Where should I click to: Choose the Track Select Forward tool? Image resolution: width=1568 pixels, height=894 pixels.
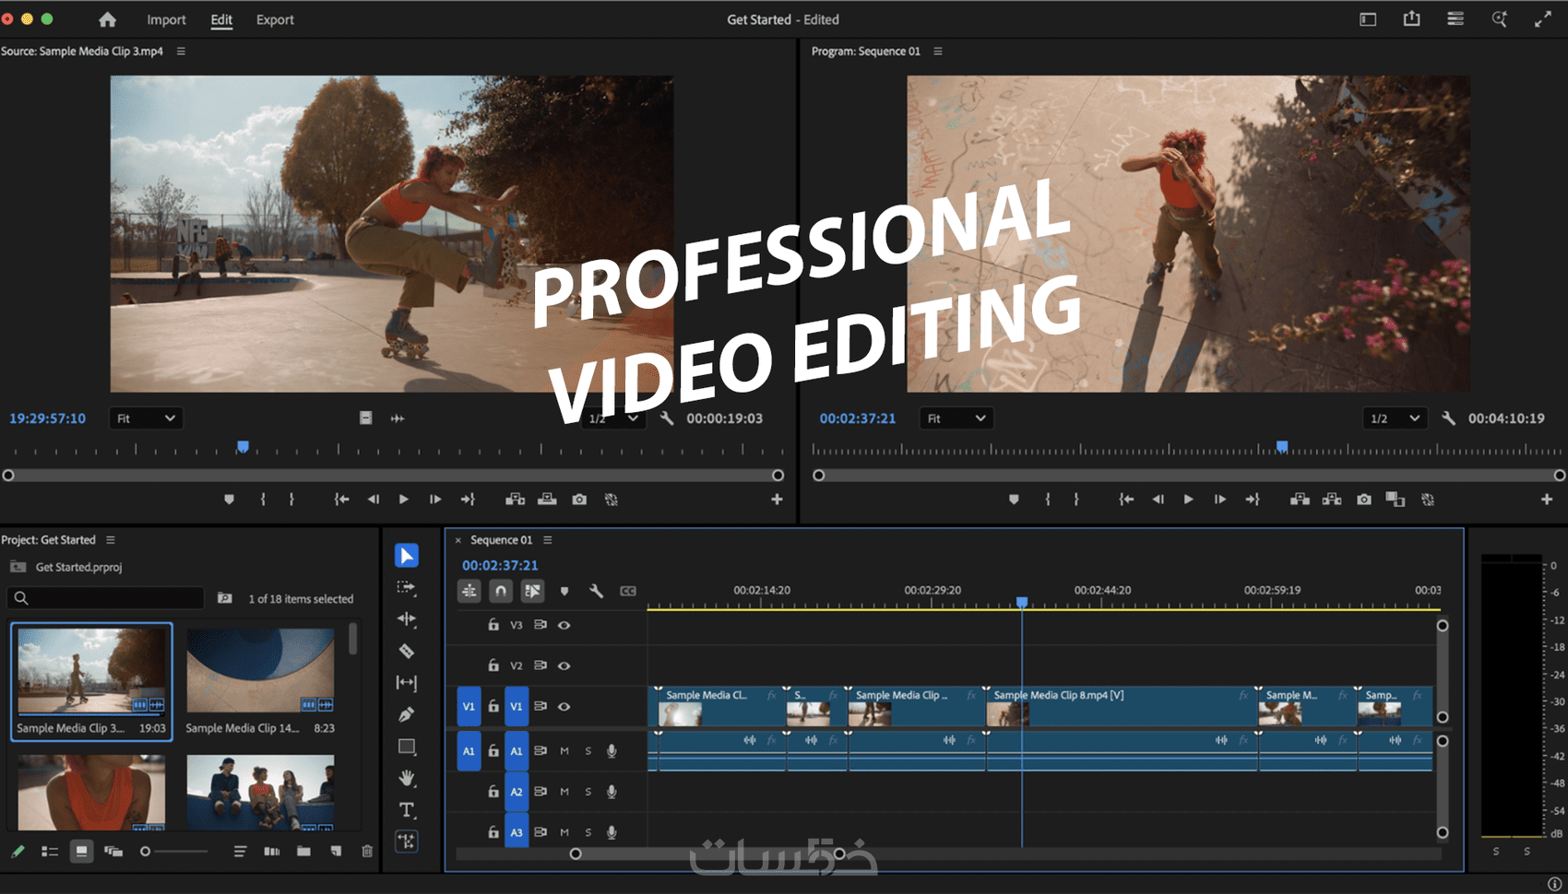click(x=406, y=587)
